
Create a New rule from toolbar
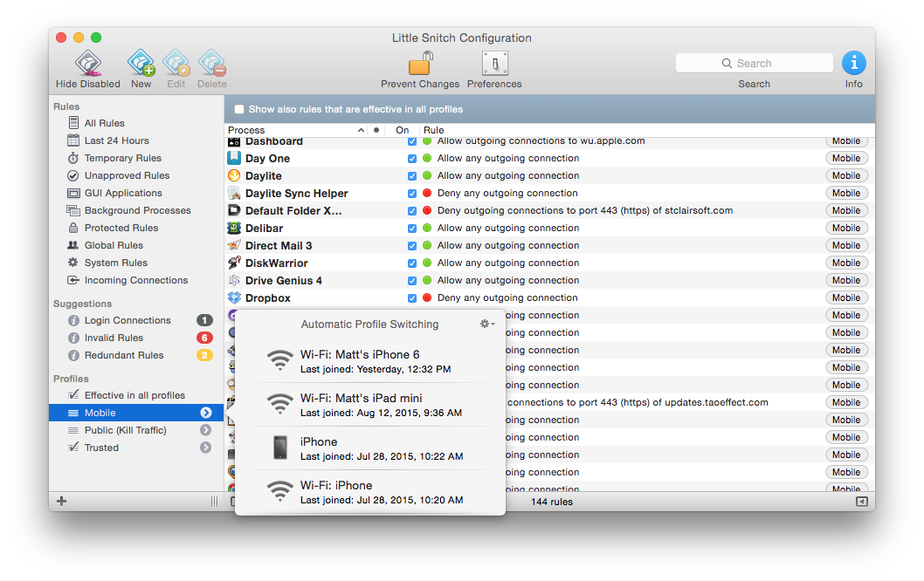pyautogui.click(x=141, y=63)
